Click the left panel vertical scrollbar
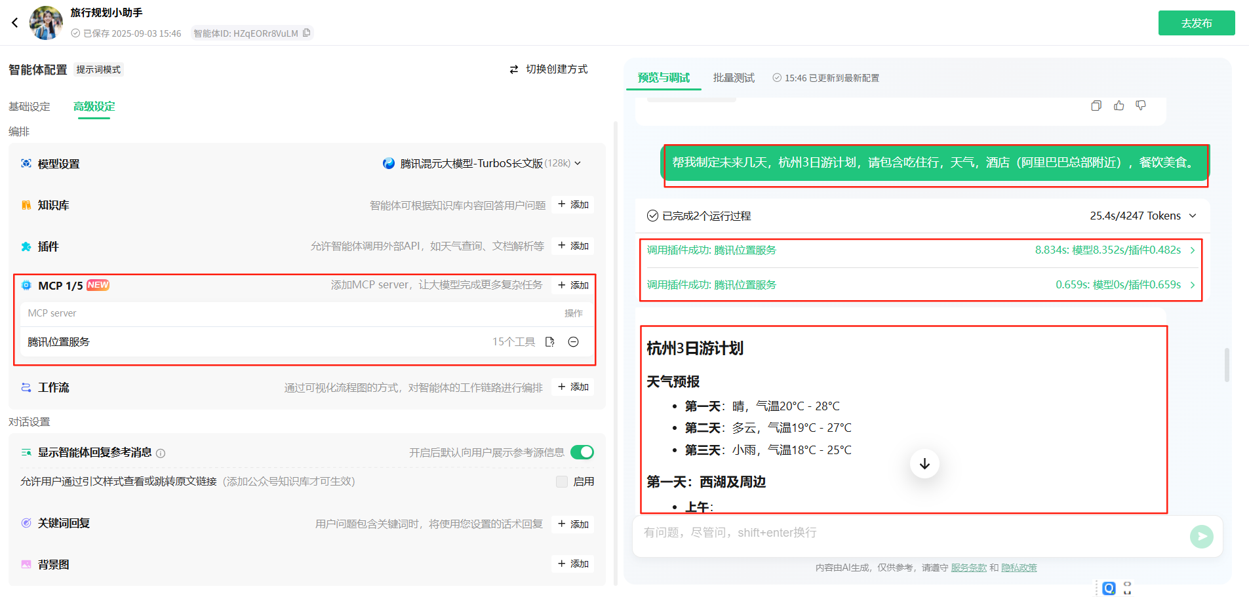Viewport: 1249px width, 597px height. point(616,353)
